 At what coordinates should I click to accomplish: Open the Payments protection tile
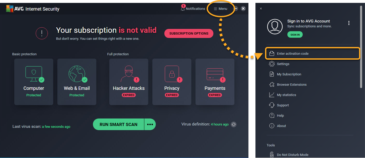point(215,82)
